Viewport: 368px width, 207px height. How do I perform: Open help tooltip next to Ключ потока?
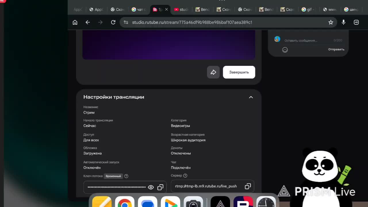click(126, 176)
